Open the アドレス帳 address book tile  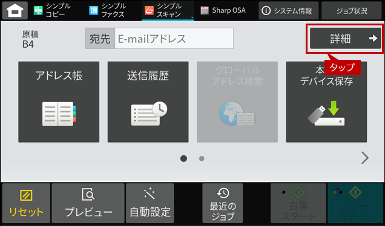click(59, 102)
